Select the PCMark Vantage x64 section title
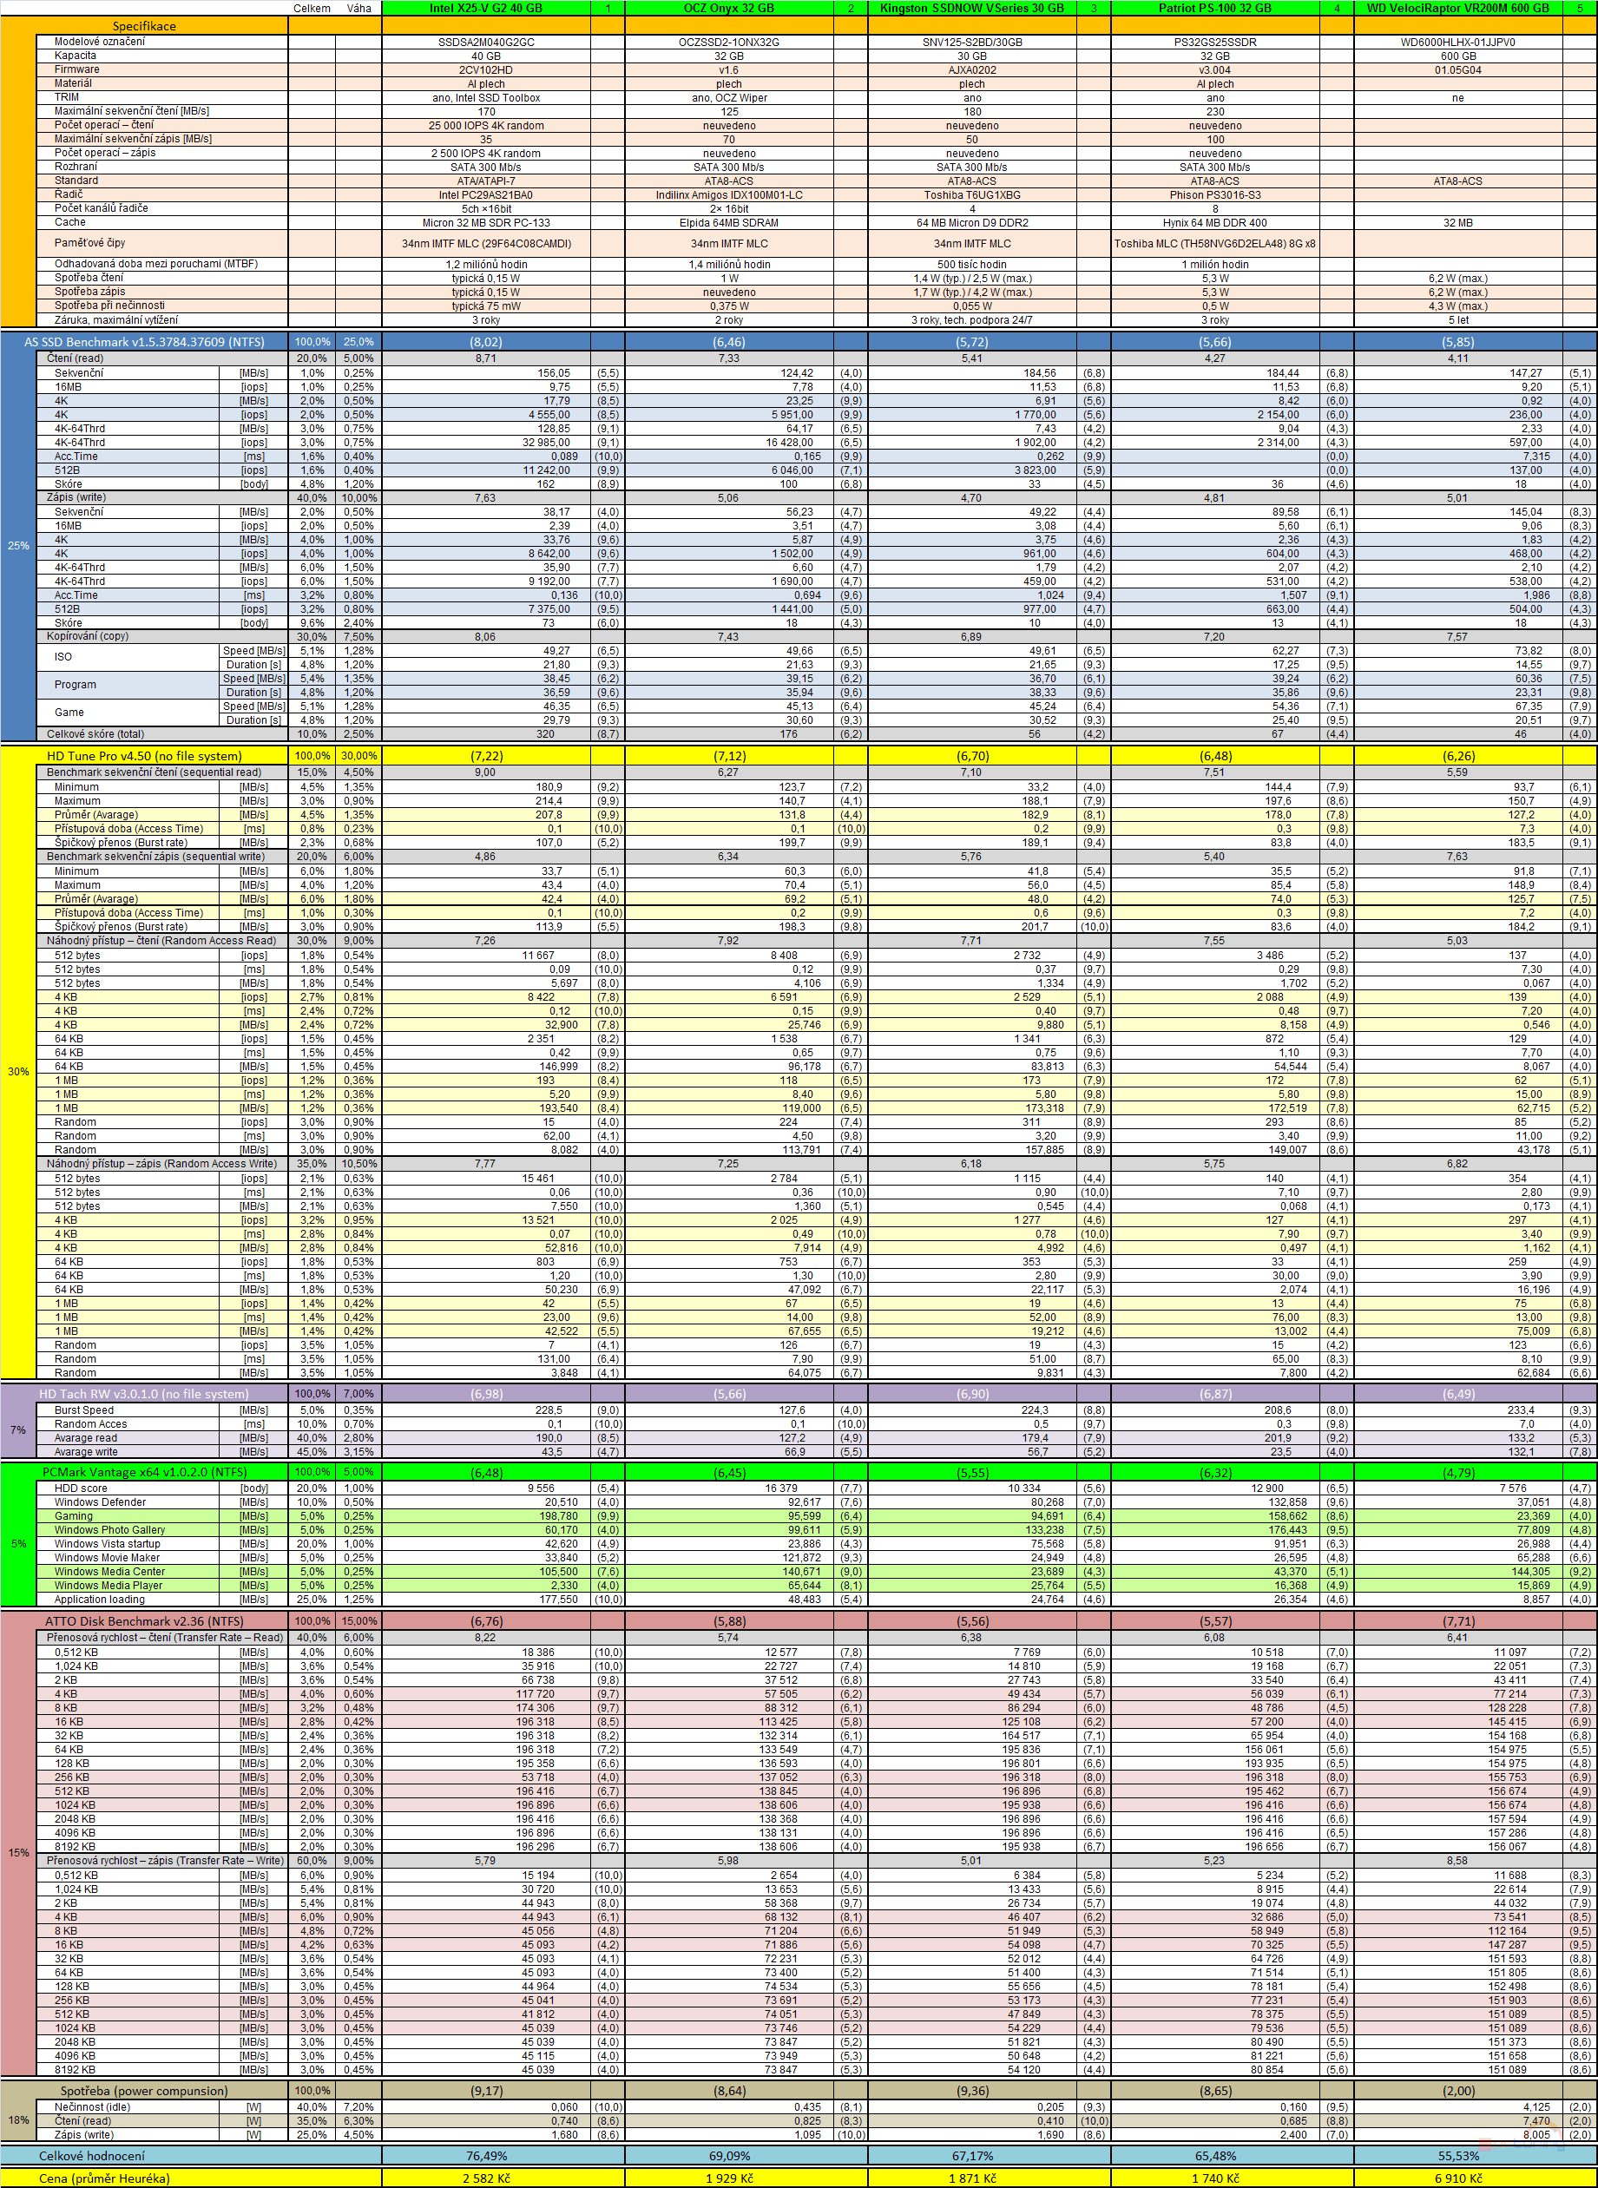1598x2188 pixels. (x=144, y=1472)
